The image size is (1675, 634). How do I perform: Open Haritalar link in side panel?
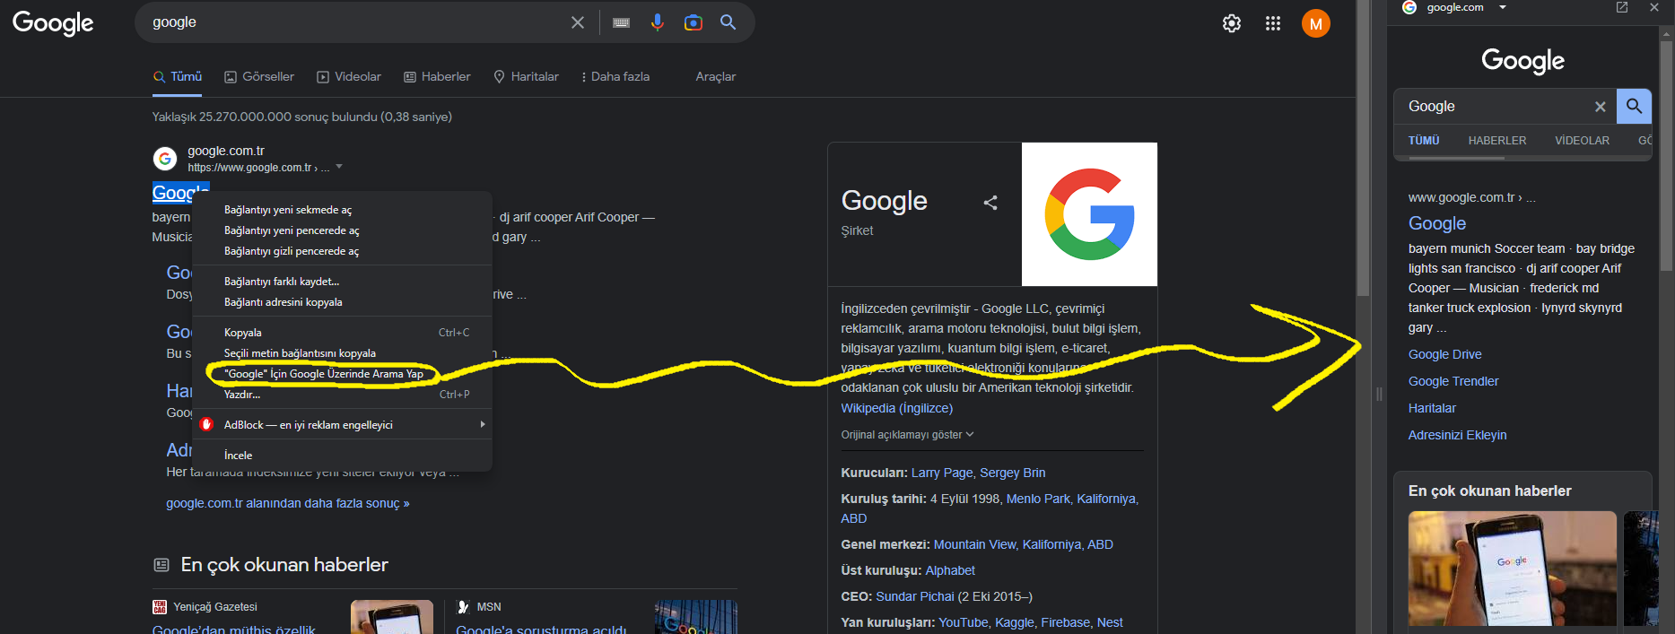pos(1432,408)
